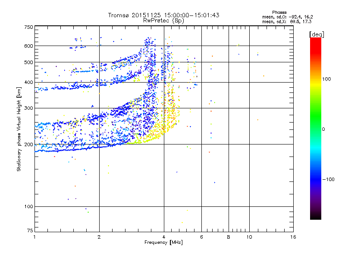Click the y-axis tick label '400'
The image size is (345, 258).
point(28,82)
